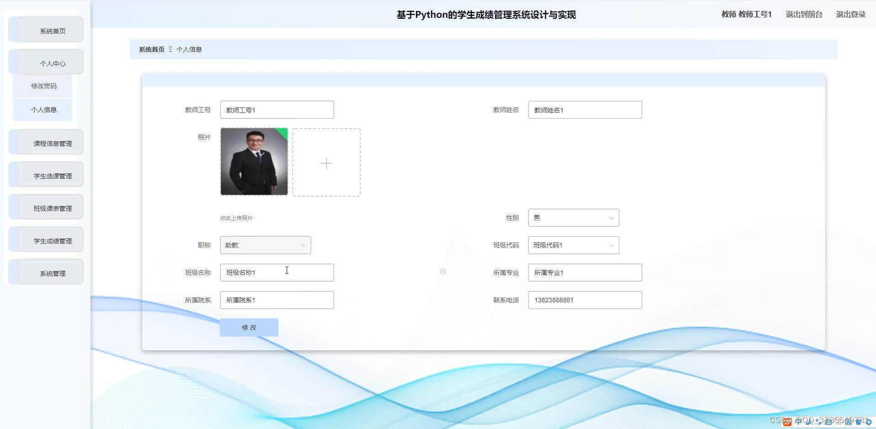
Task: Click 个人信息 breadcrumb text
Action: coord(189,49)
